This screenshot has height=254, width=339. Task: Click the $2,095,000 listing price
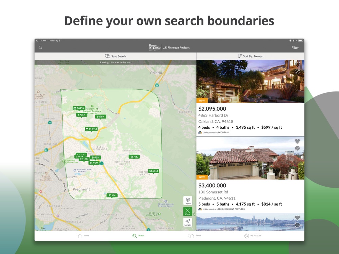click(x=212, y=109)
